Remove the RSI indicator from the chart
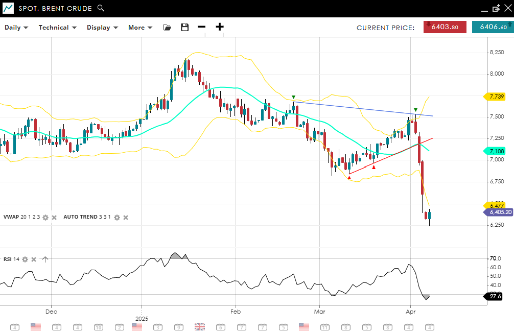The image size is (514, 333). point(34,259)
